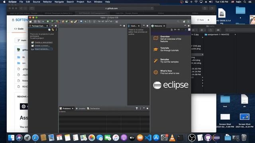Click the filter icon in Problems view
Viewport: 255px width, 143px height.
click(137, 108)
